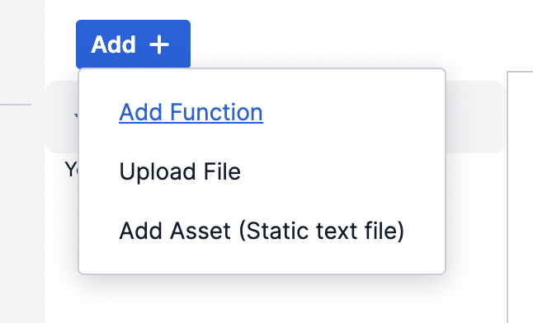Click the word Upload in the dropdown
The width and height of the screenshot is (533, 323).
click(158, 172)
